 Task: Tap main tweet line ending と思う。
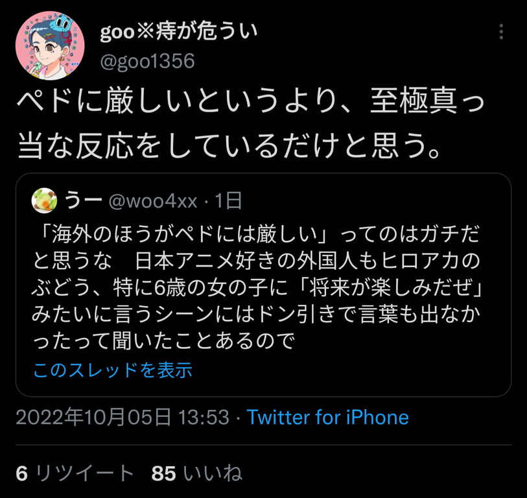tap(229, 146)
